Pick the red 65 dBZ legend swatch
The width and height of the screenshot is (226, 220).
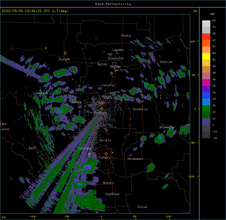[206, 37]
